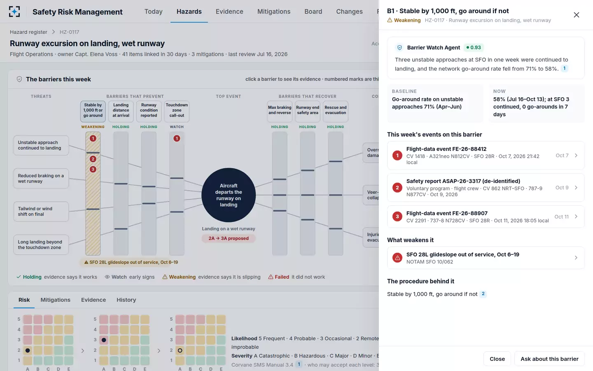Image resolution: width=593 pixels, height=371 pixels.
Task: Click the arrow between first and second risk matrices
Action: point(83,351)
